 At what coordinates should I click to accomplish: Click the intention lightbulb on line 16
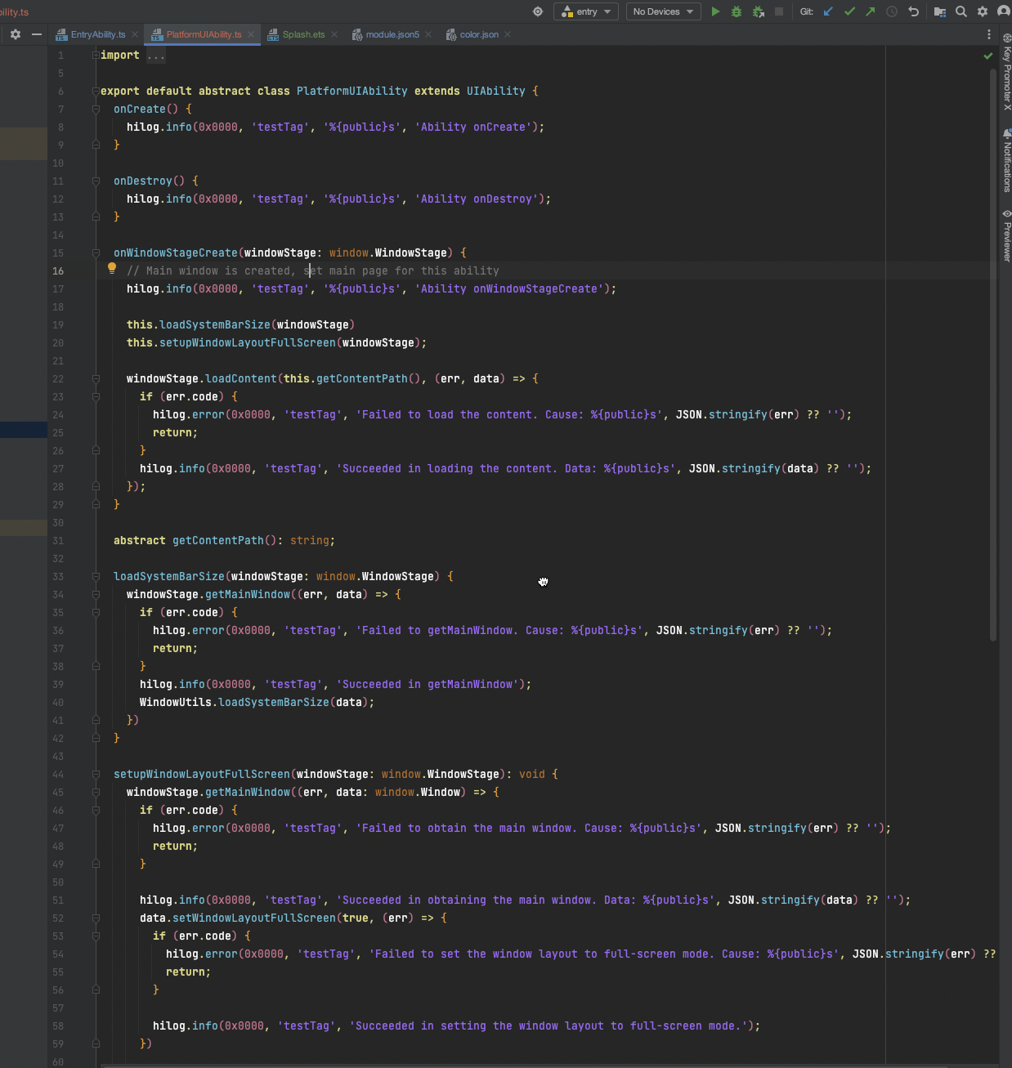[x=112, y=269]
